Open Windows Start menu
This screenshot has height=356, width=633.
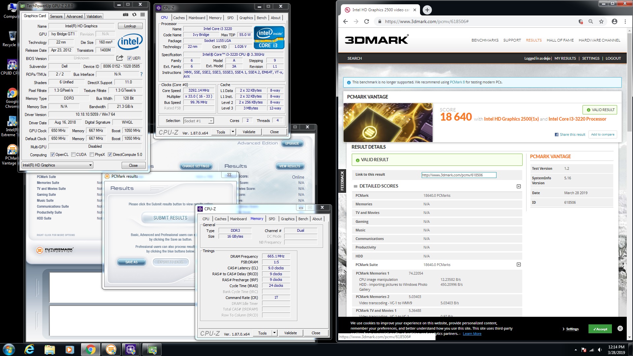click(x=9, y=349)
